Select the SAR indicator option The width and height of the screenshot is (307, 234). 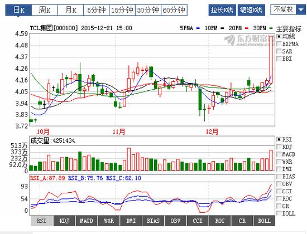(x=279, y=51)
